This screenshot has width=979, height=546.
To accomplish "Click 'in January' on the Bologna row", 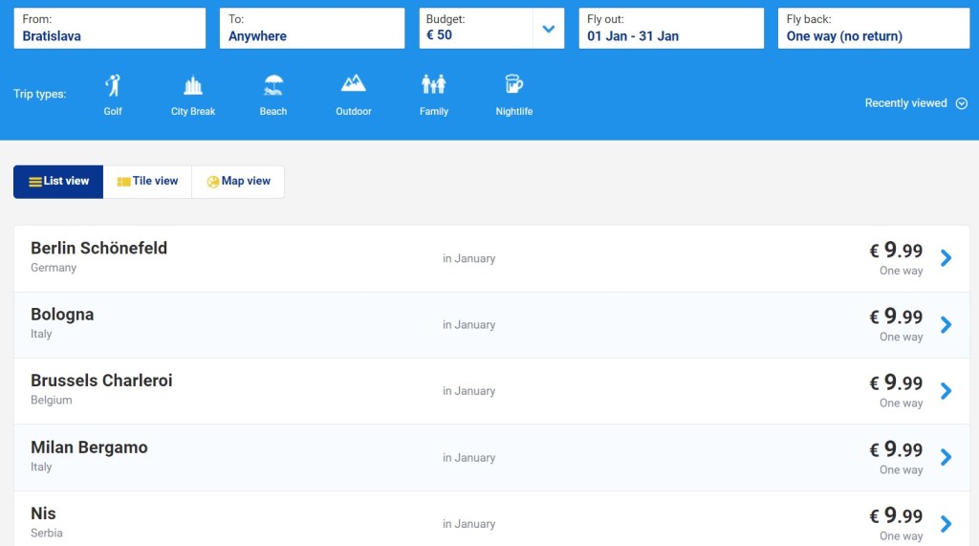I will point(468,325).
